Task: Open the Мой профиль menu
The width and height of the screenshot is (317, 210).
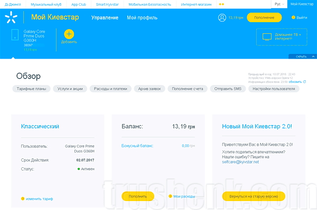Action: coord(142,18)
